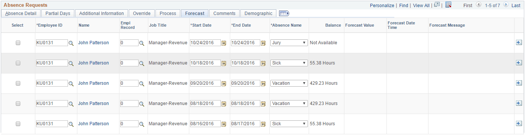The height and width of the screenshot is (135, 525).
Task: Open calendar for Start Date 08/18/2016
Action: [224, 104]
